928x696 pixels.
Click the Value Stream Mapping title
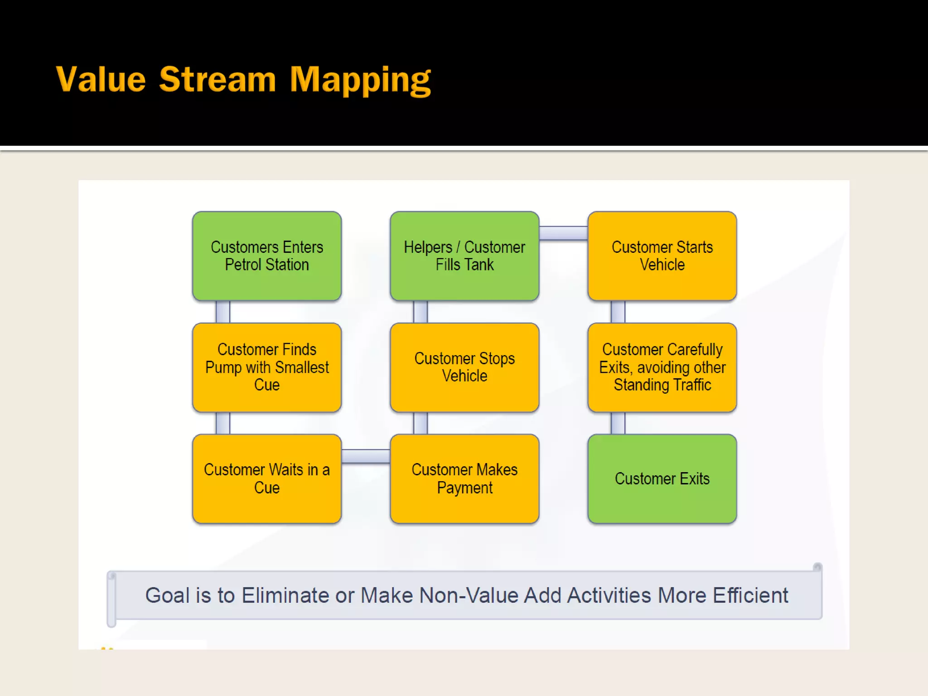243,80
